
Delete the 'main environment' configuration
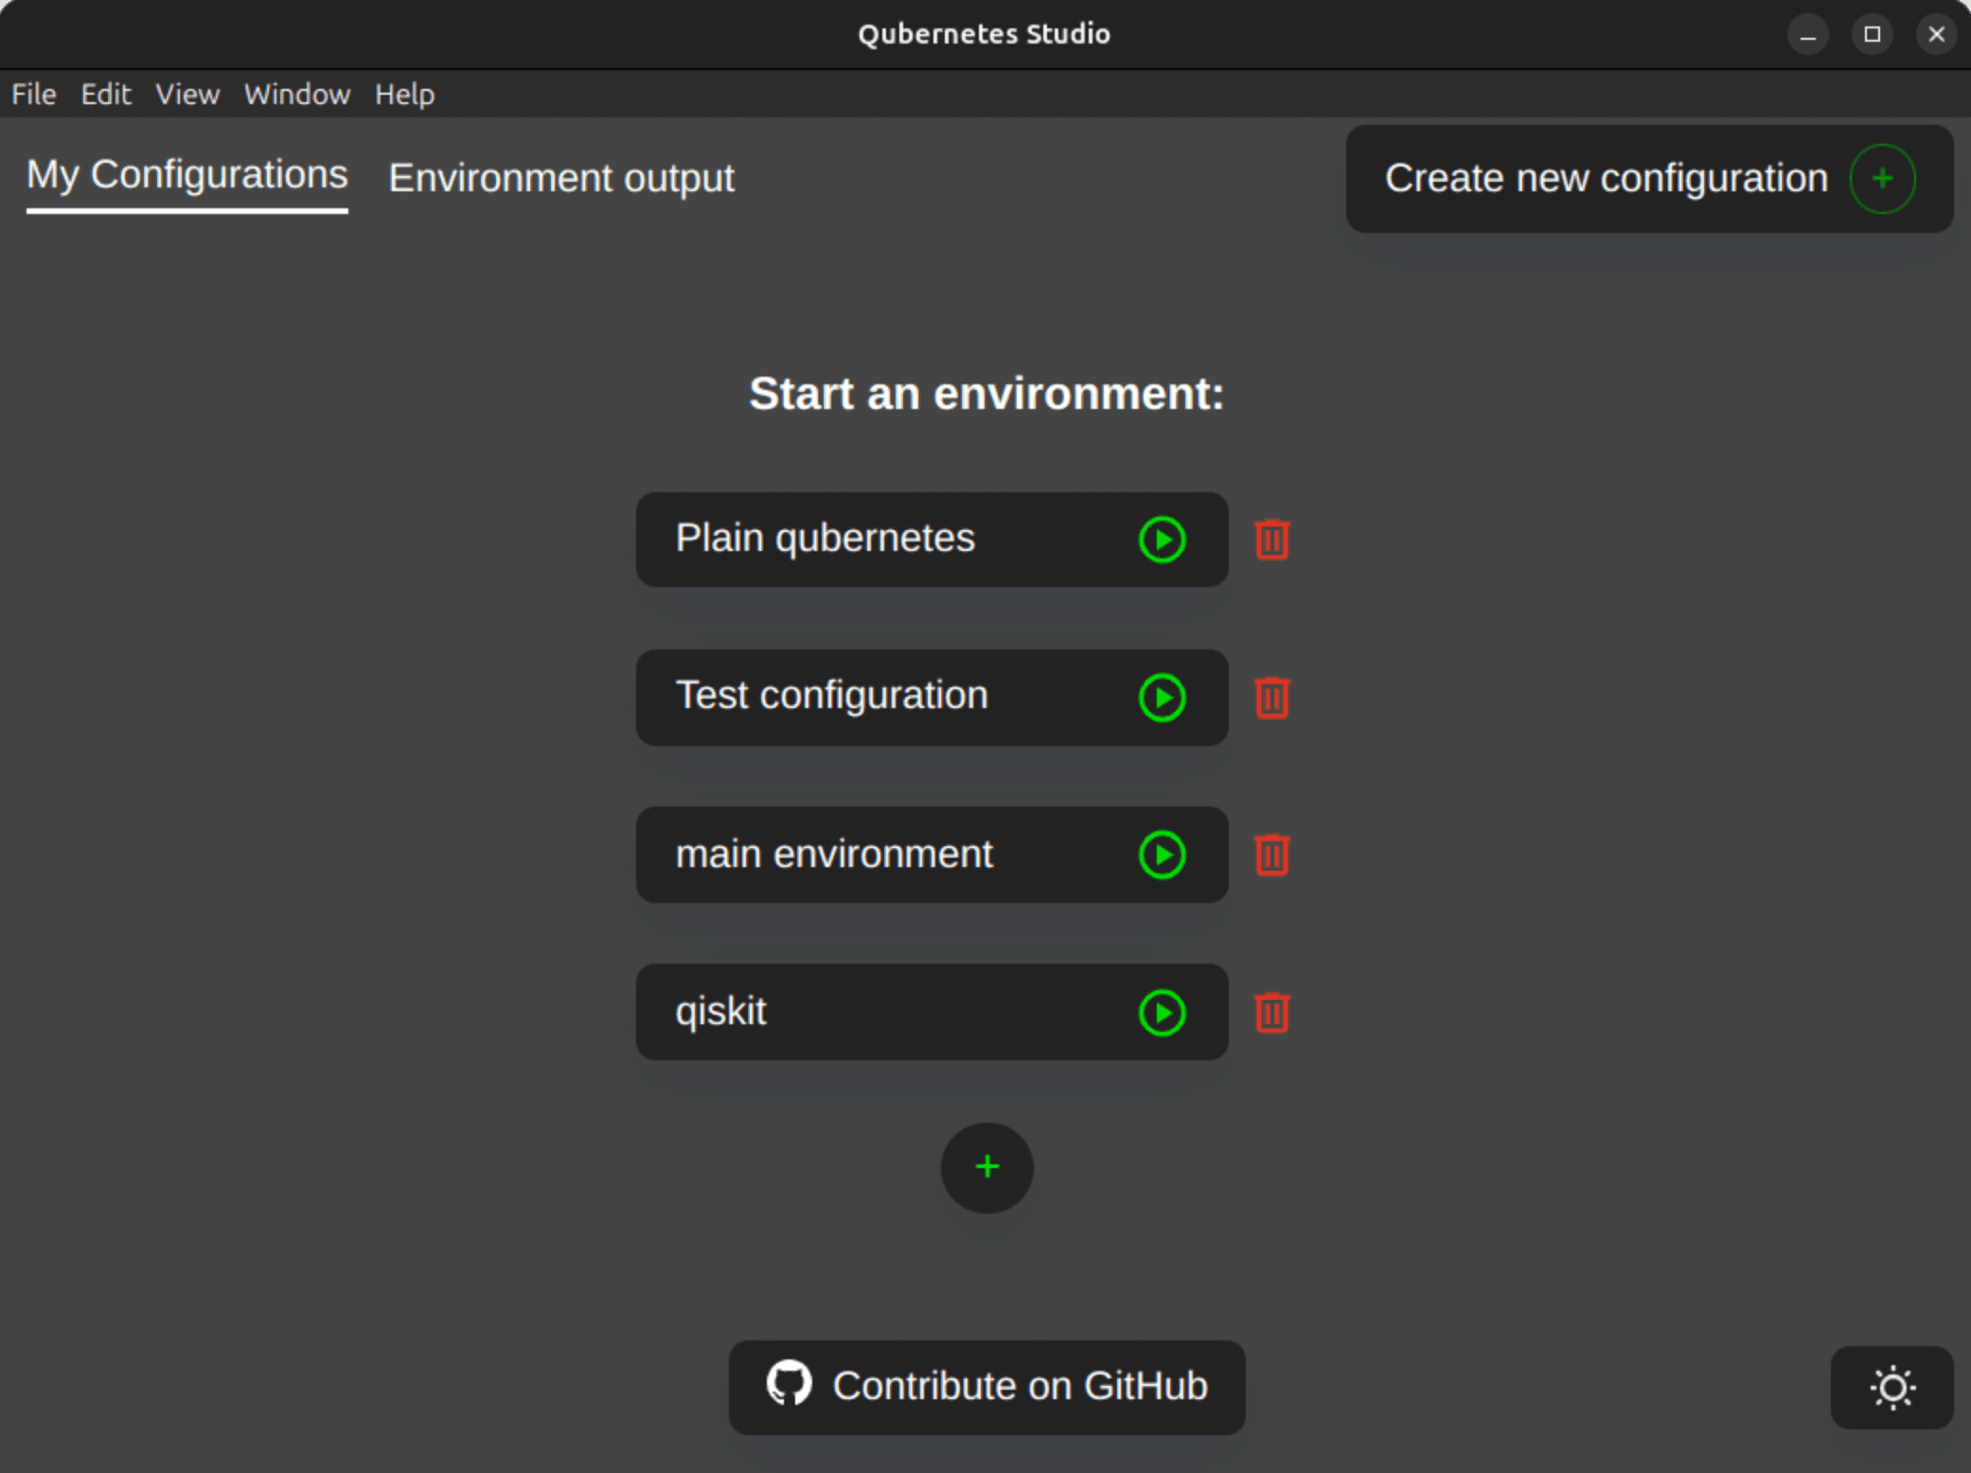click(x=1271, y=854)
